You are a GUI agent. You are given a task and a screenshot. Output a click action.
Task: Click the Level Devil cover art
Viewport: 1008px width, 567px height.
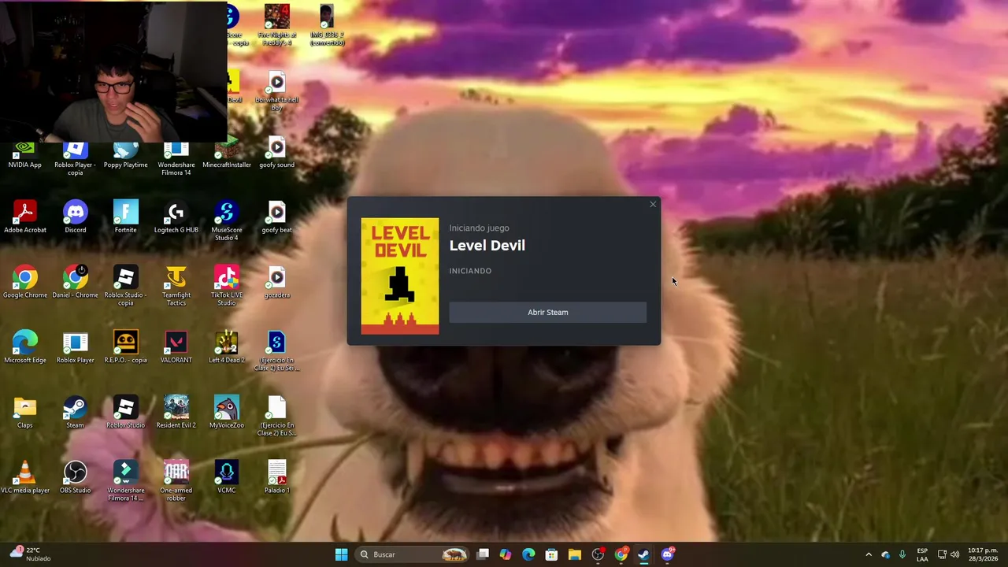coord(400,276)
